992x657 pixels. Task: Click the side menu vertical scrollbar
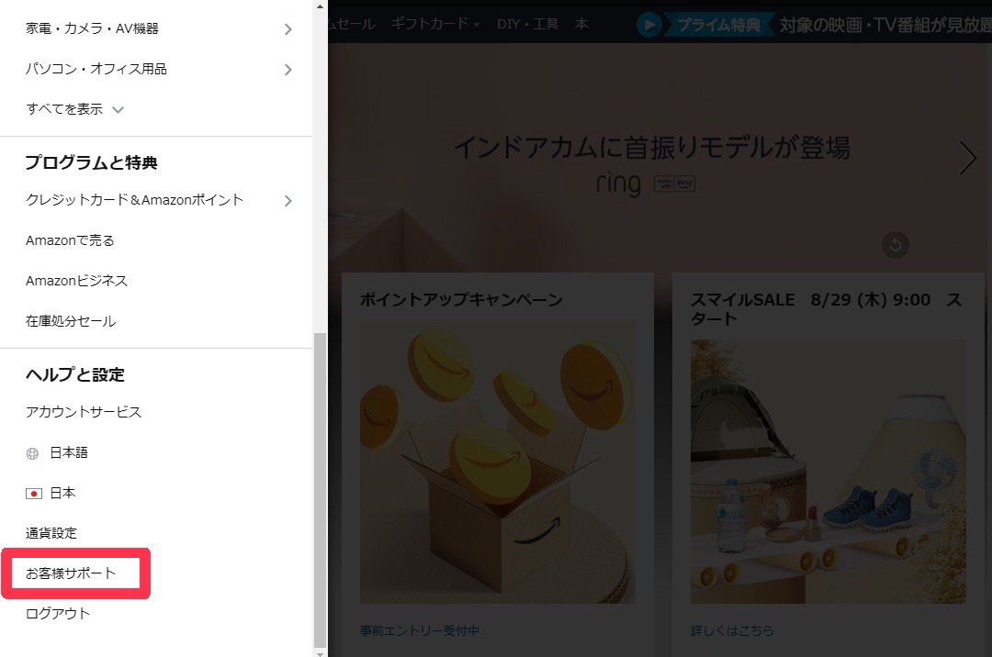[x=320, y=486]
